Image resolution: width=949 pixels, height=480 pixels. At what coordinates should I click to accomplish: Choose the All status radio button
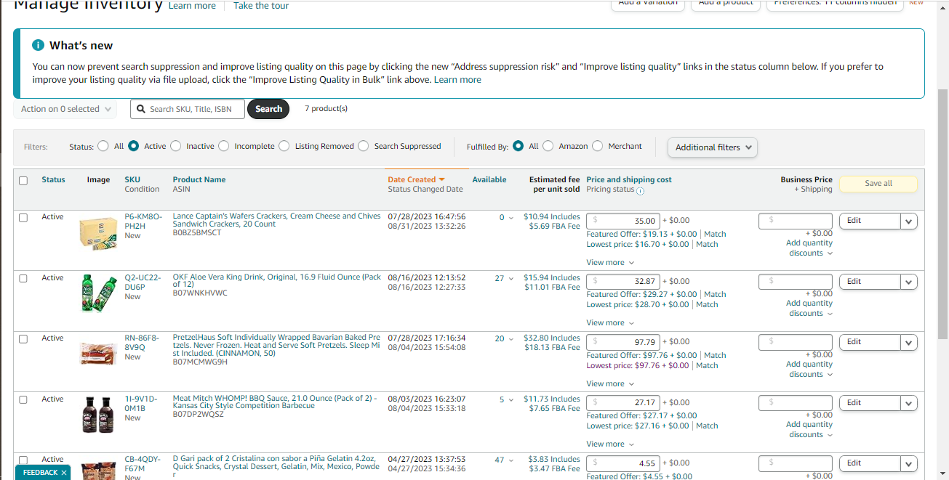point(103,146)
